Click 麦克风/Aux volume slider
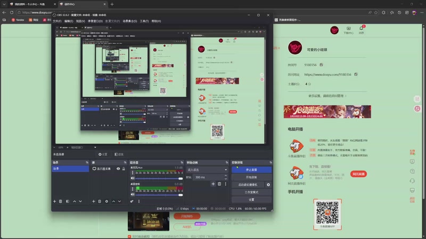The image size is (426, 239). [159, 178]
